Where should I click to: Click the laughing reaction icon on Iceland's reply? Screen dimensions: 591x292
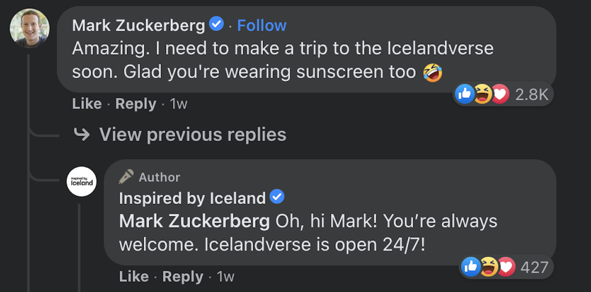pos(489,267)
